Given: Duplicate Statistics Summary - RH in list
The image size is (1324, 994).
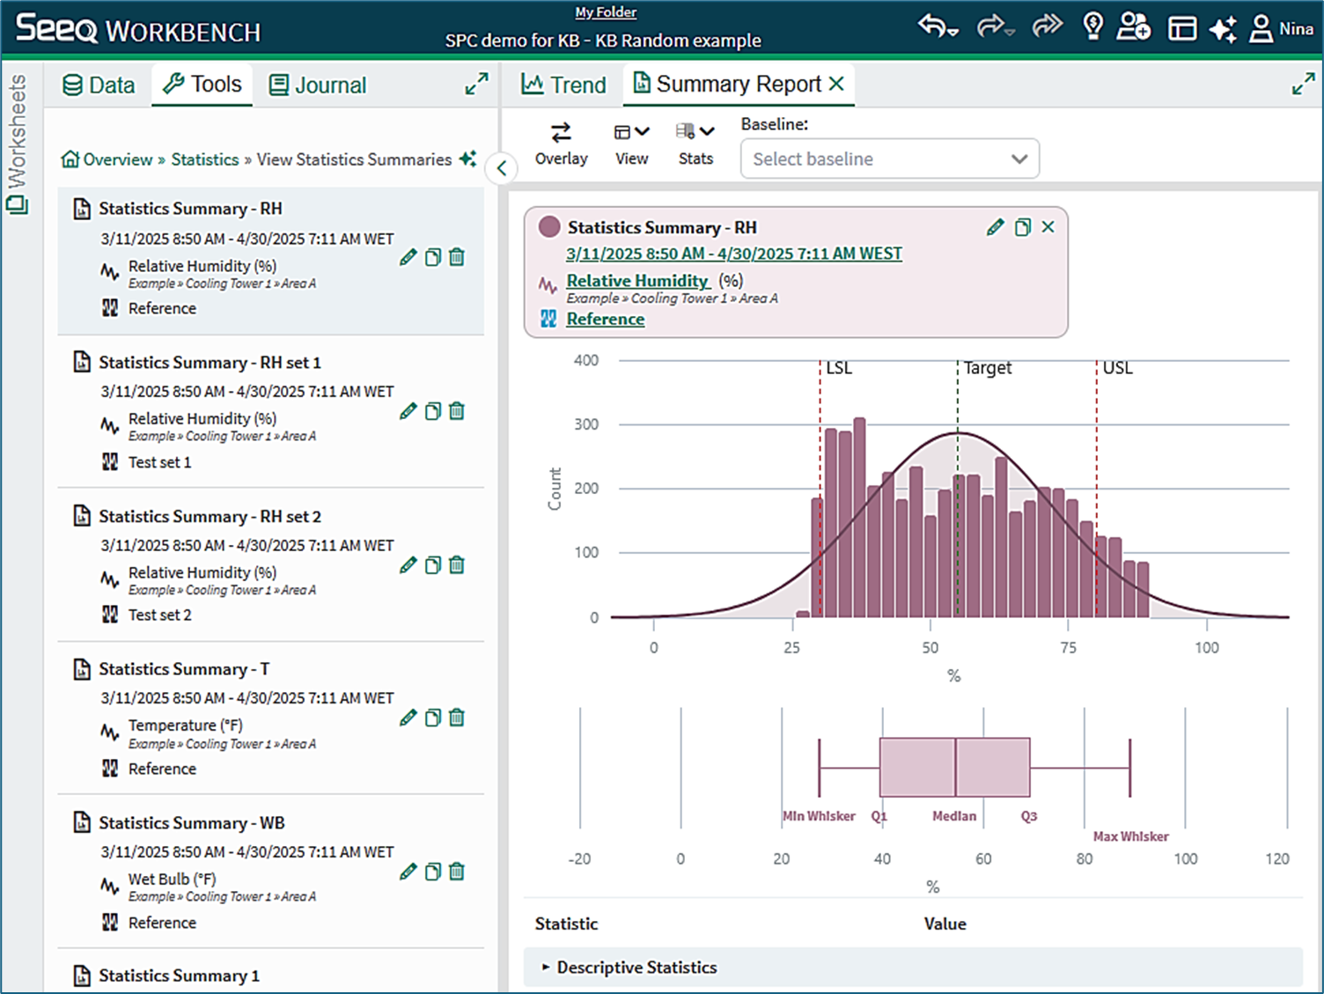Looking at the screenshot, I should 433,257.
